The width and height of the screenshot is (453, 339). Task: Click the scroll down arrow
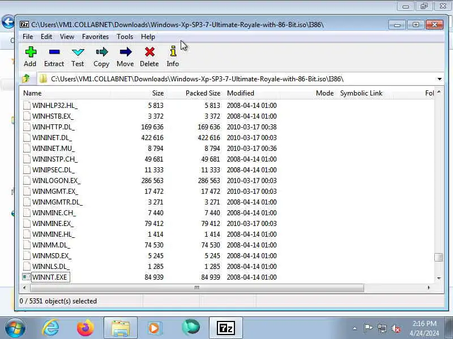(439, 278)
